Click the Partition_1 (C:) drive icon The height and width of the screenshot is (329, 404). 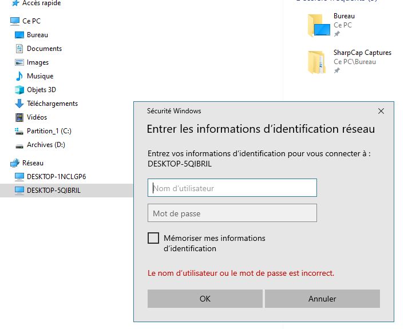[x=19, y=131]
